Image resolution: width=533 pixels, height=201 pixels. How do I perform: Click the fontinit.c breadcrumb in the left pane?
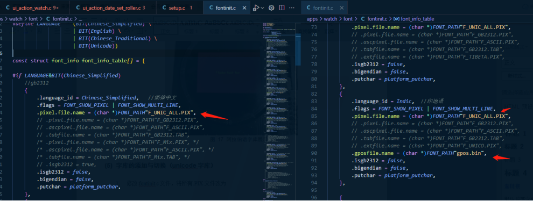coord(62,19)
